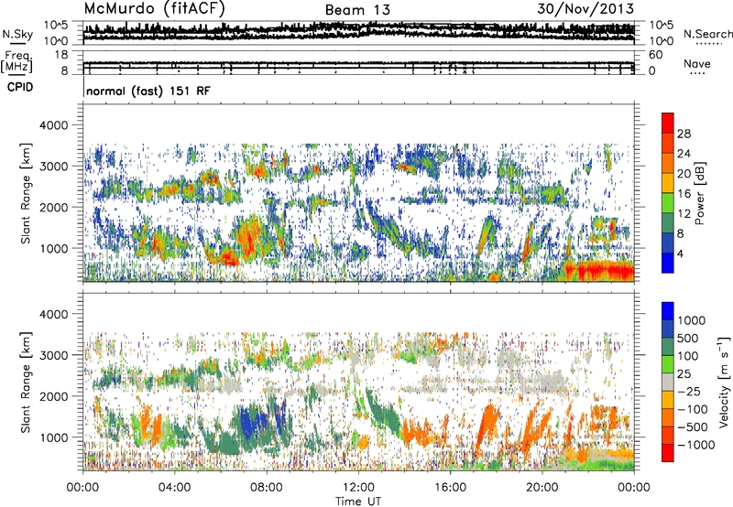Click the frequency trace panel
Screen dimensions: 733x507
tap(358, 63)
